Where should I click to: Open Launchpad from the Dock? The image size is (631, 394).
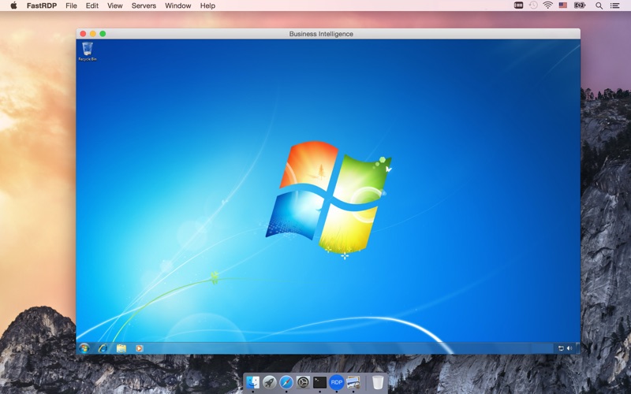(x=270, y=382)
